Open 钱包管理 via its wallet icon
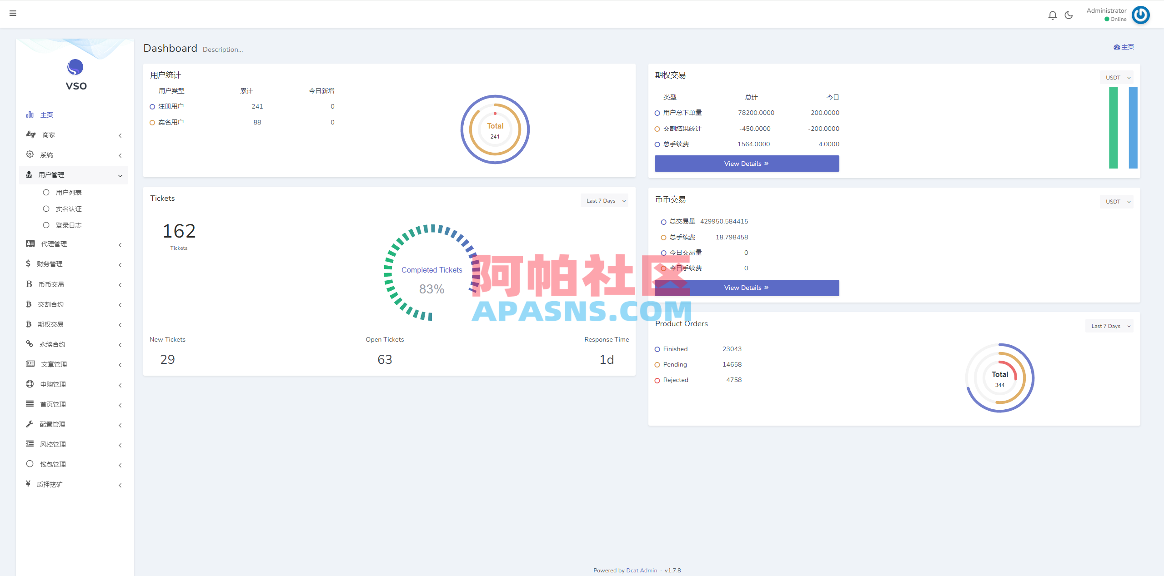The image size is (1164, 576). [x=29, y=464]
